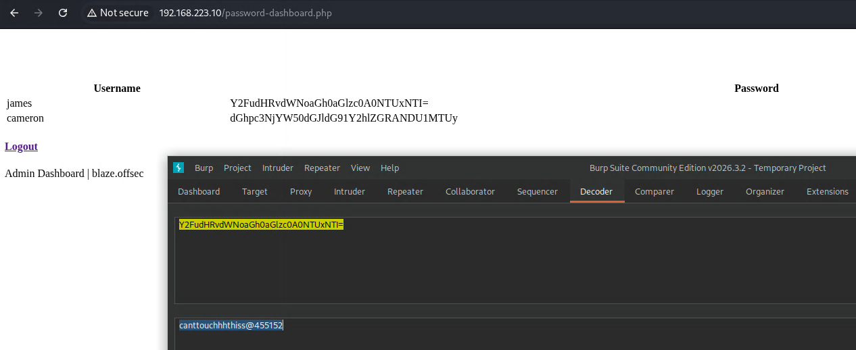Click james's encoded password Y2FudHRvdW...
This screenshot has height=350, width=856.
tap(329, 103)
